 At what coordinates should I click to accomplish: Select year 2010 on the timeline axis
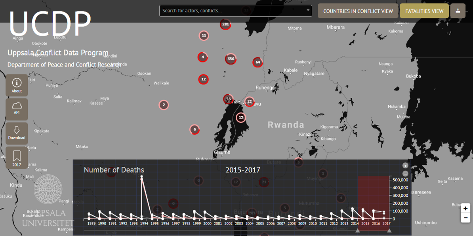tap(313, 224)
